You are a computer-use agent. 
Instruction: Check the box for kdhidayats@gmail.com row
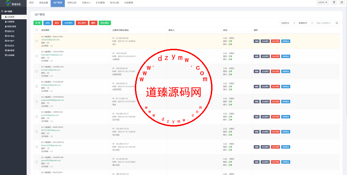[37, 86]
